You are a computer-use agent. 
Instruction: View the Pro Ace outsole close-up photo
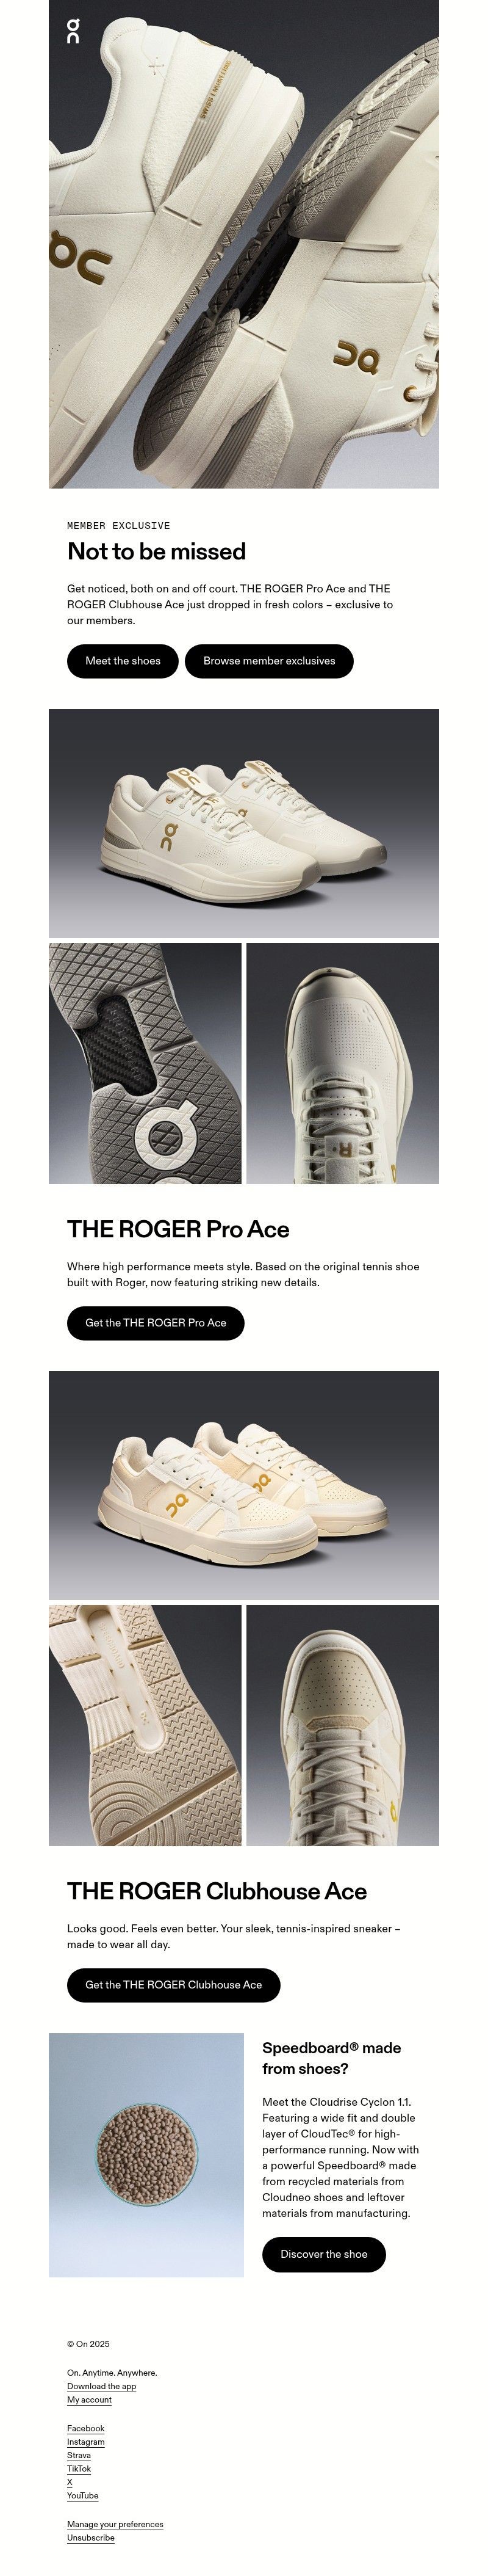coord(145,1064)
